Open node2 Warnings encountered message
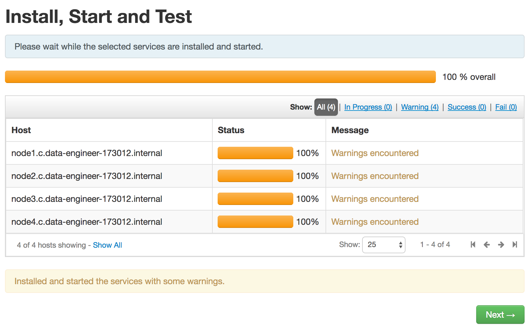532x335 pixels. (375, 176)
